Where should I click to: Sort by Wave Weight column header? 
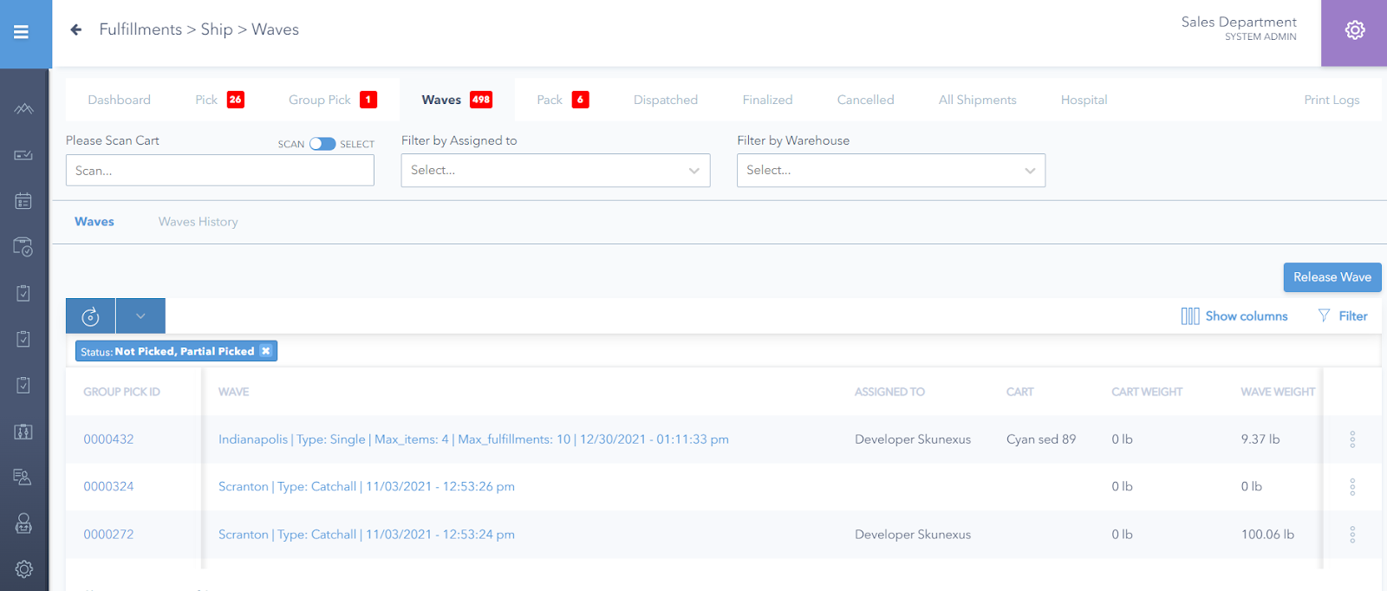point(1278,392)
